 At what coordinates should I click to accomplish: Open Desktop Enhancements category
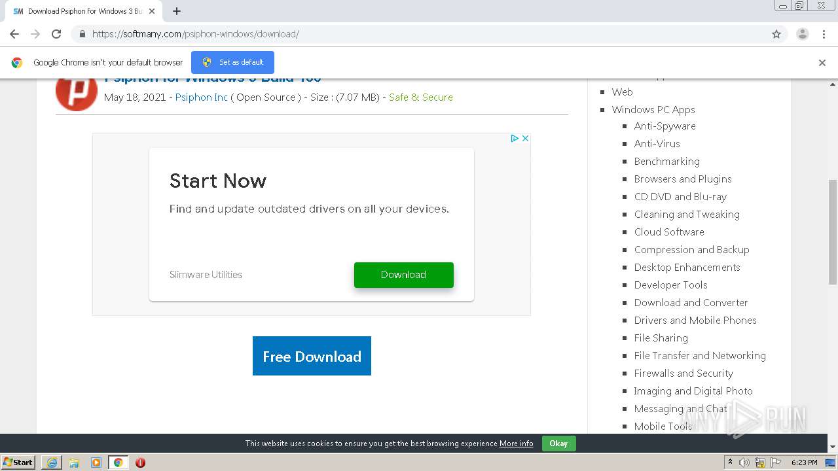[x=687, y=267]
